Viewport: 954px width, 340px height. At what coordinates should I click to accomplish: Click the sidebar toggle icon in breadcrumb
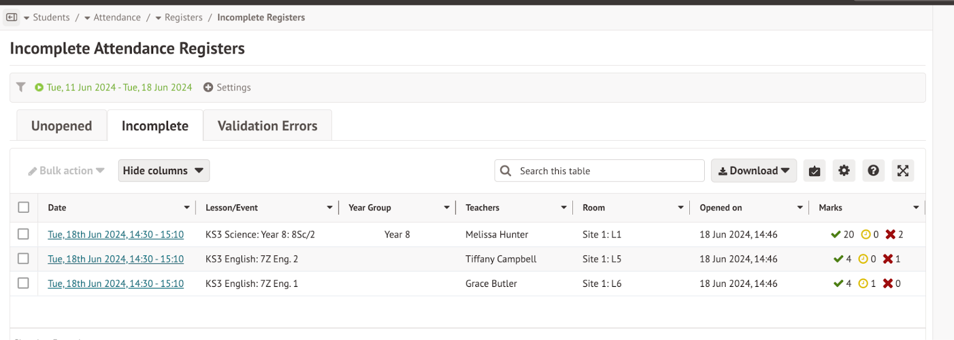coord(11,17)
